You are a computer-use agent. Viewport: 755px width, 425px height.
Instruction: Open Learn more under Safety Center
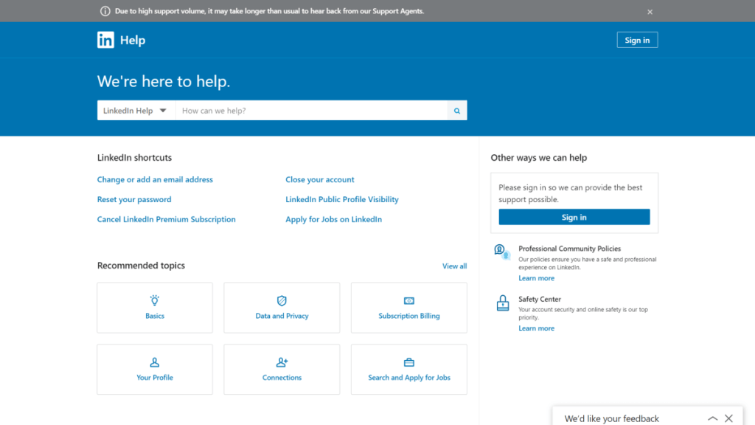(x=536, y=328)
